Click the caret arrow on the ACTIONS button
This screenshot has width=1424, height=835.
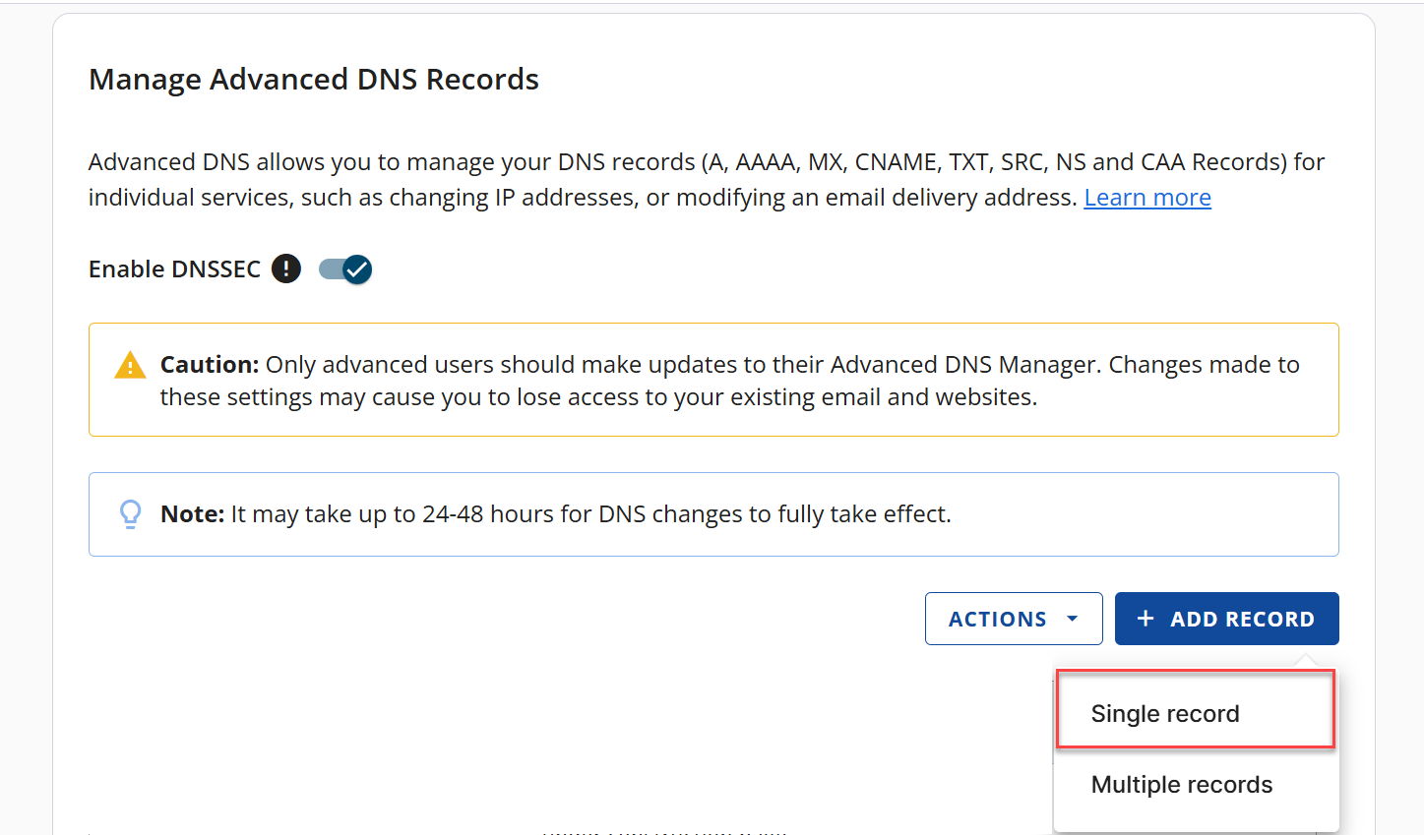(x=1071, y=618)
